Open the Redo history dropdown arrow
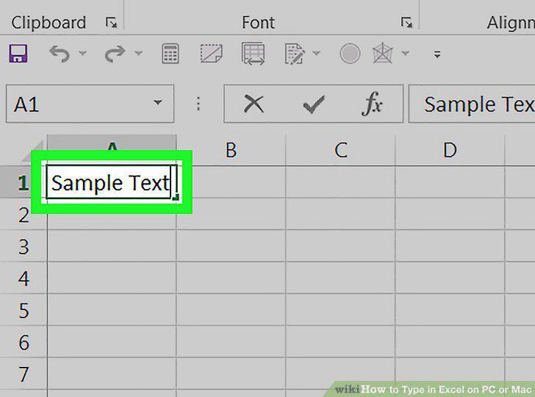Viewport: 535px width, 397px height. point(138,53)
